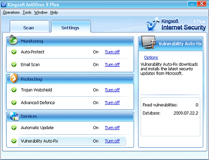Image resolution: width=209 pixels, height=160 pixels.
Task: Open the Operations menu
Action: click(11, 13)
